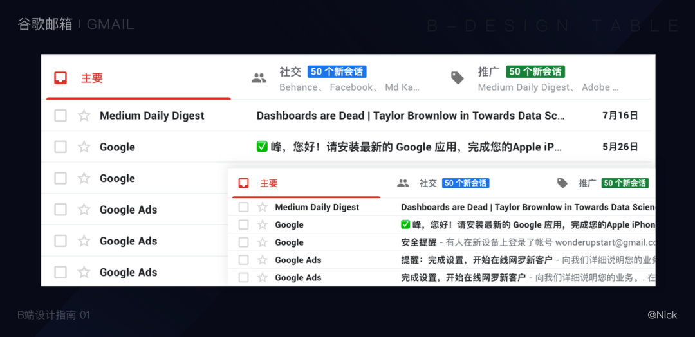The image size is (695, 337).
Task: Star the Google Ads 提醒：完成设置 email in smaller panel
Action: point(263,260)
